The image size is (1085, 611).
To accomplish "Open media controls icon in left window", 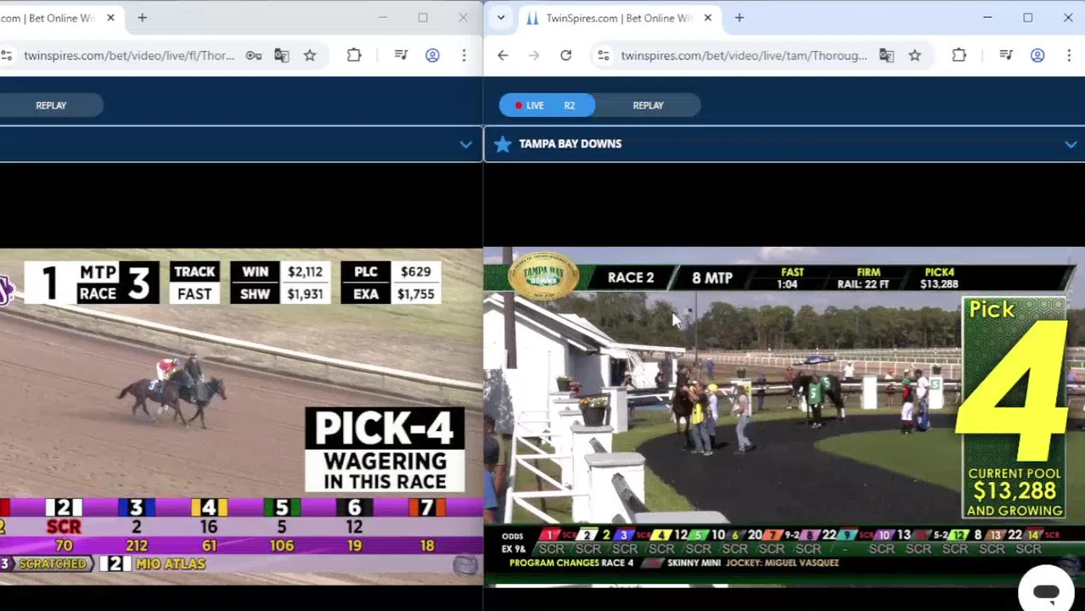I will (401, 55).
